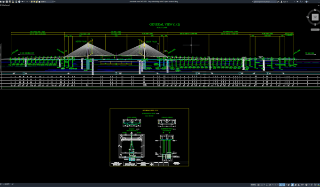320x187 pixels.
Task: Toggle polar tracking in status bar
Action: pyautogui.click(x=270, y=185)
